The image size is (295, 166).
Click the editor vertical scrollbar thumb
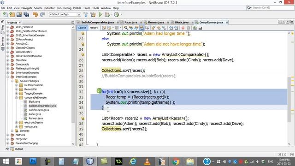pos(289,100)
